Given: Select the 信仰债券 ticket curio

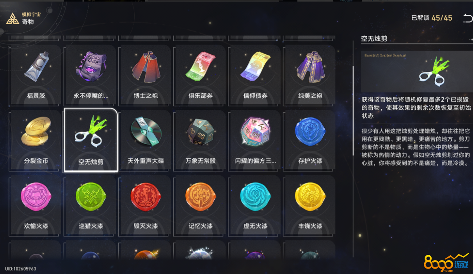Looking at the screenshot, I should (x=255, y=74).
